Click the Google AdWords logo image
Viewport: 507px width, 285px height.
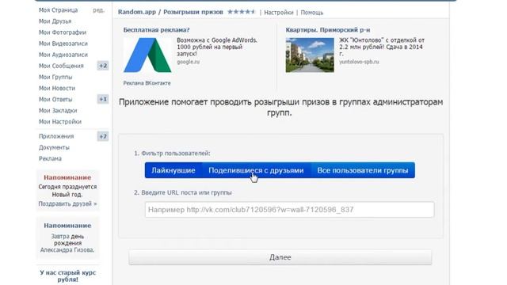[x=147, y=55]
